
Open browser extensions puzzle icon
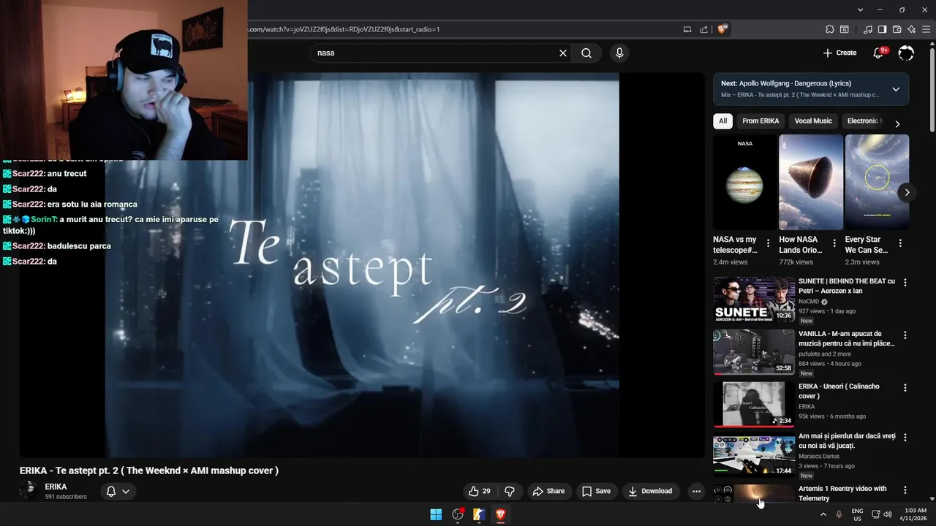pos(829,29)
